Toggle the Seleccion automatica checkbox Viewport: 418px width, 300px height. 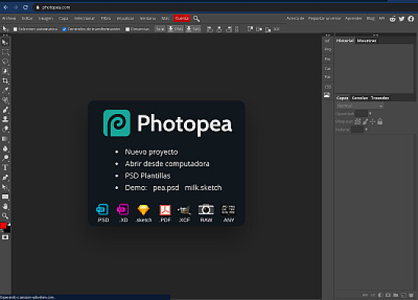click(x=15, y=29)
